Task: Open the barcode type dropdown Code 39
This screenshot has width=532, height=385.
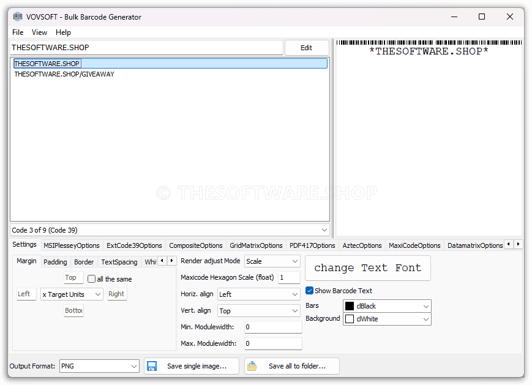Action: tap(170, 230)
